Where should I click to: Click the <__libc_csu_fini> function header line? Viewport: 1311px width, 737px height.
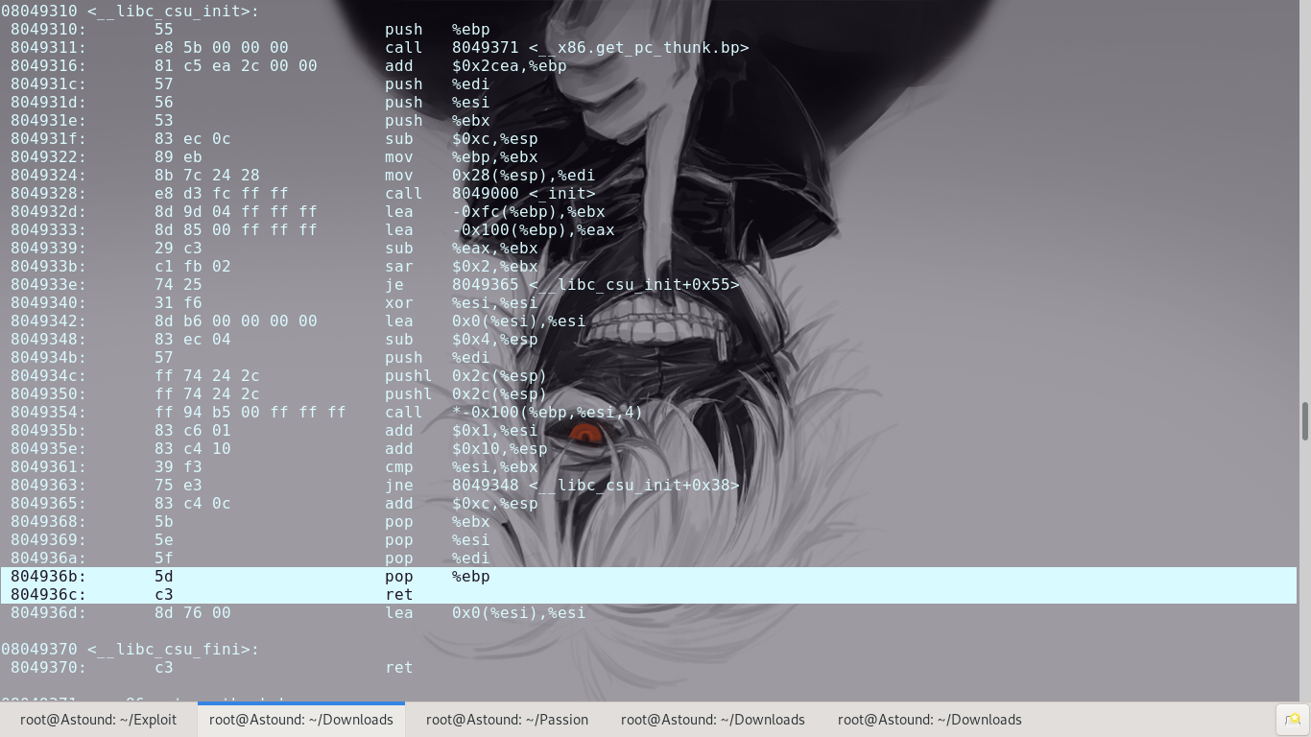coord(130,650)
